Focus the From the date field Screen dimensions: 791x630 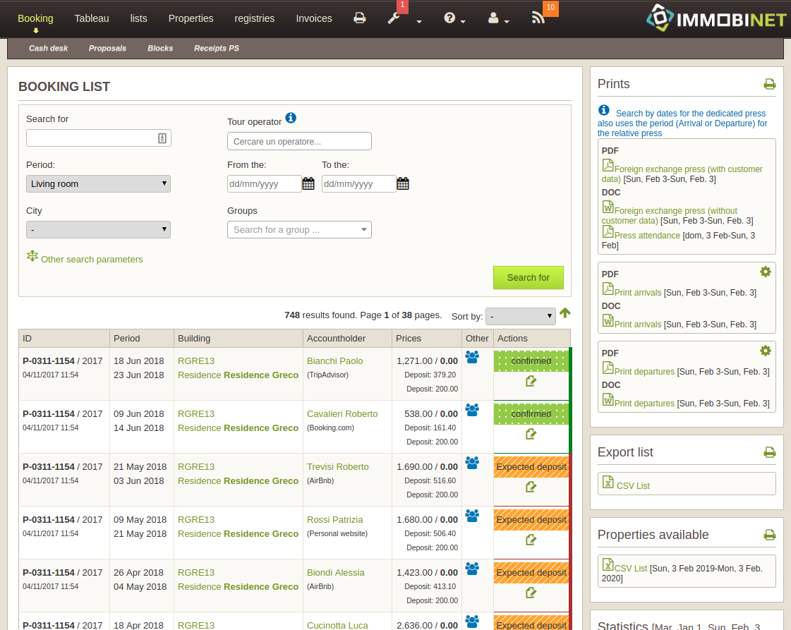tap(264, 183)
